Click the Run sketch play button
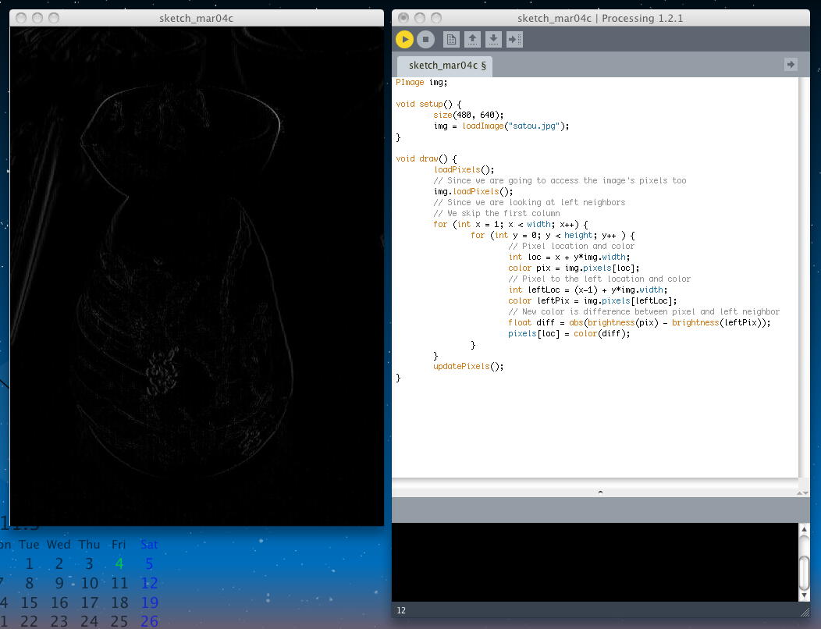Viewport: 821px width, 629px height. [404, 39]
